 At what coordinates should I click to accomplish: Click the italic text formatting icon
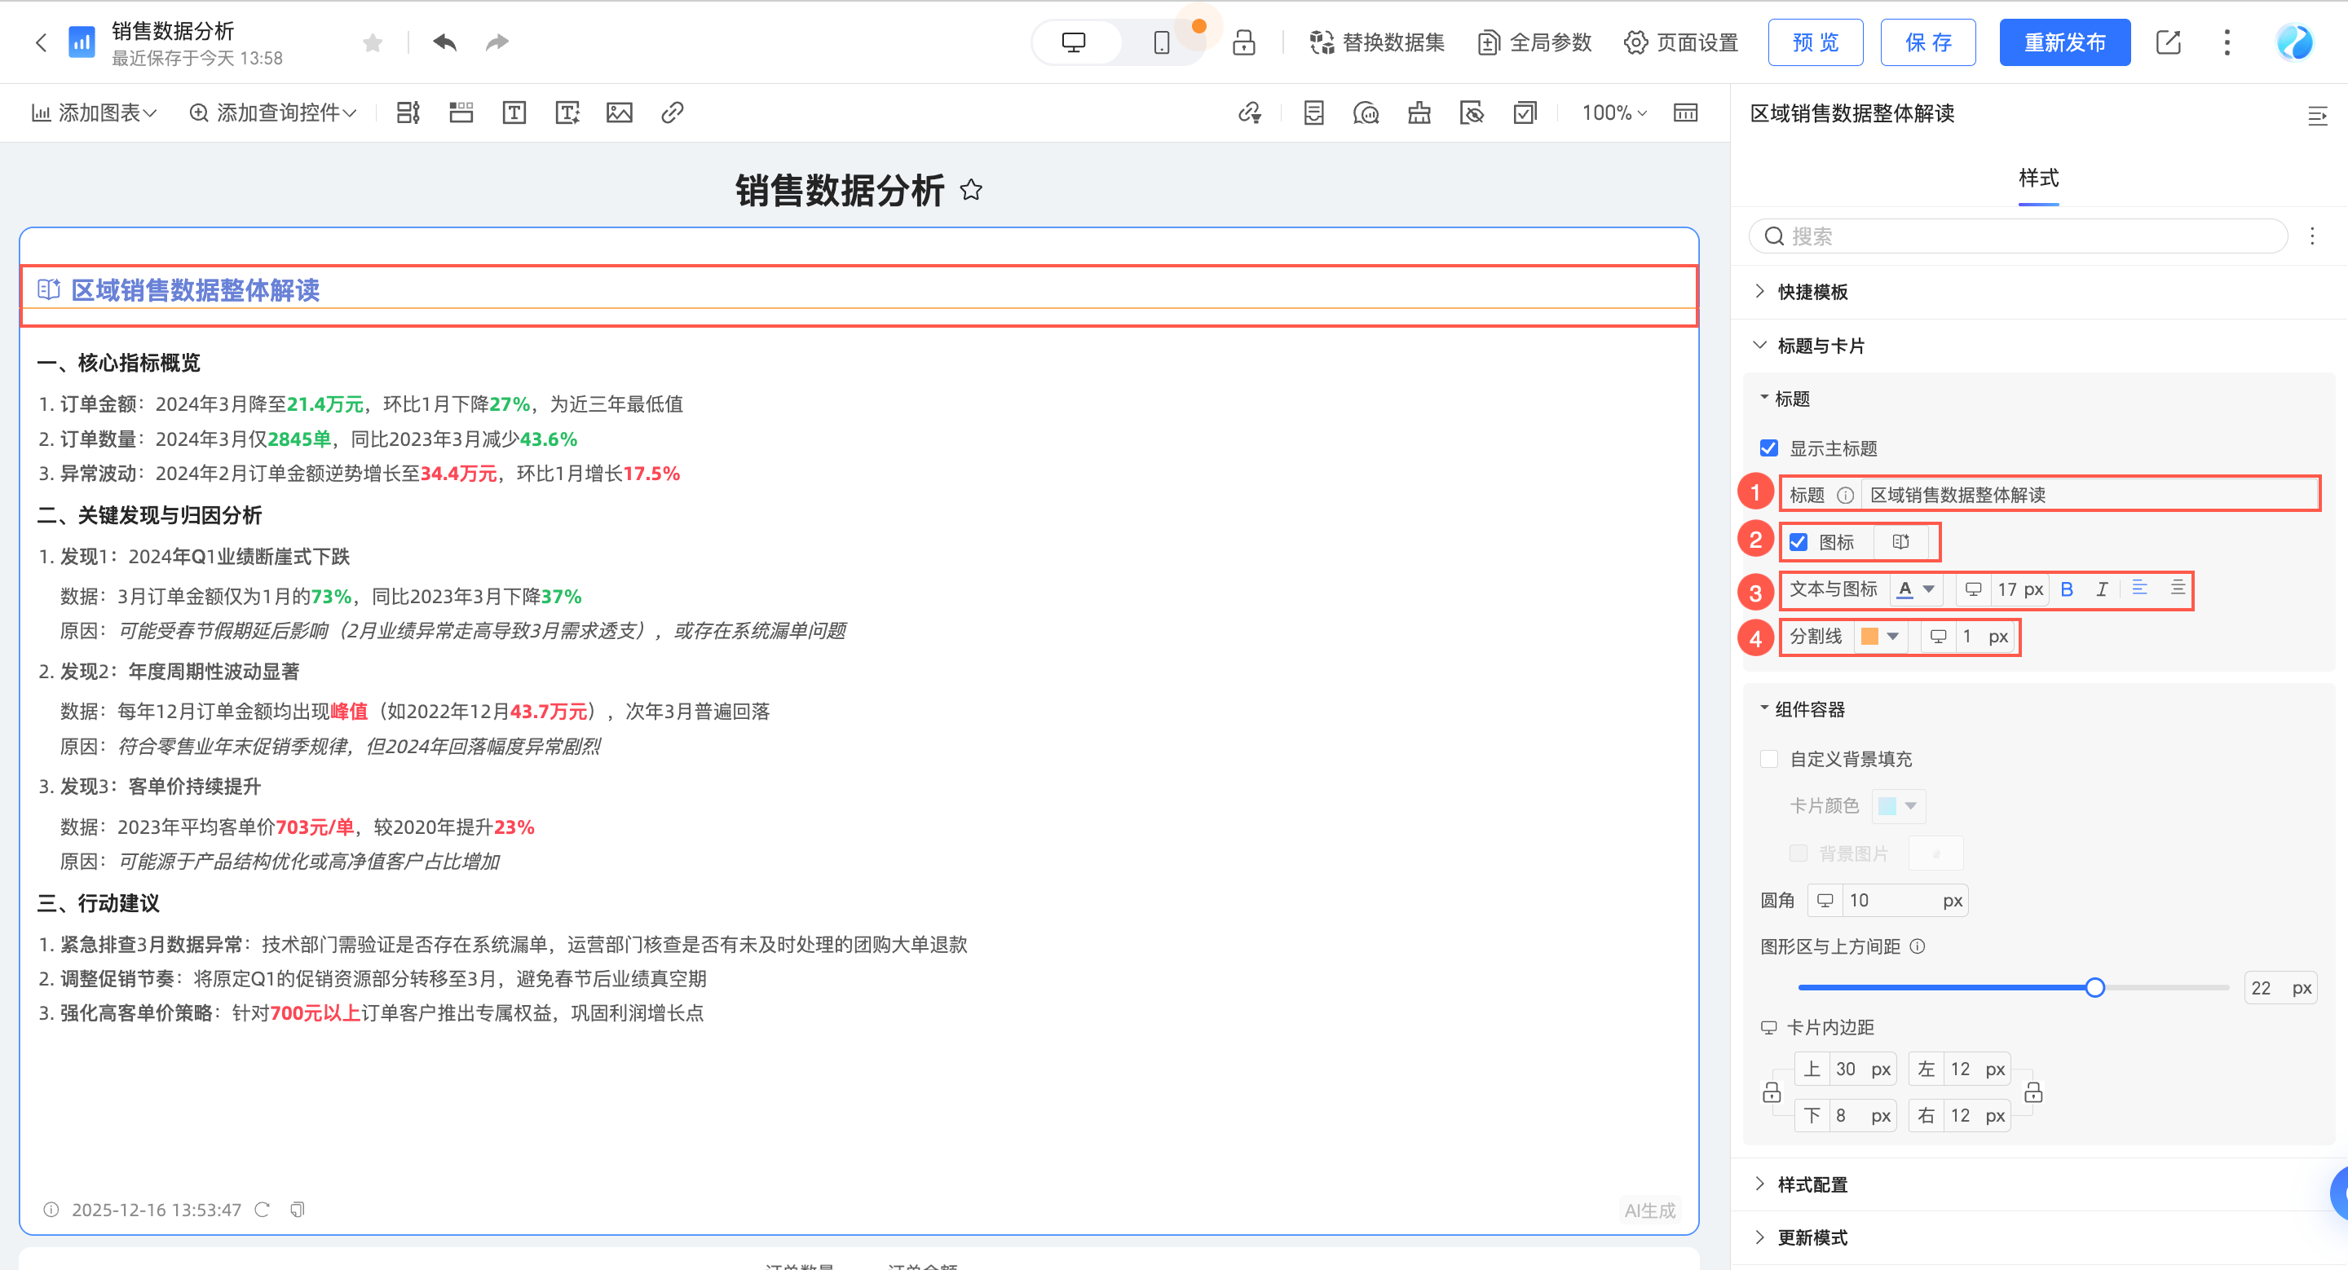click(x=2102, y=589)
